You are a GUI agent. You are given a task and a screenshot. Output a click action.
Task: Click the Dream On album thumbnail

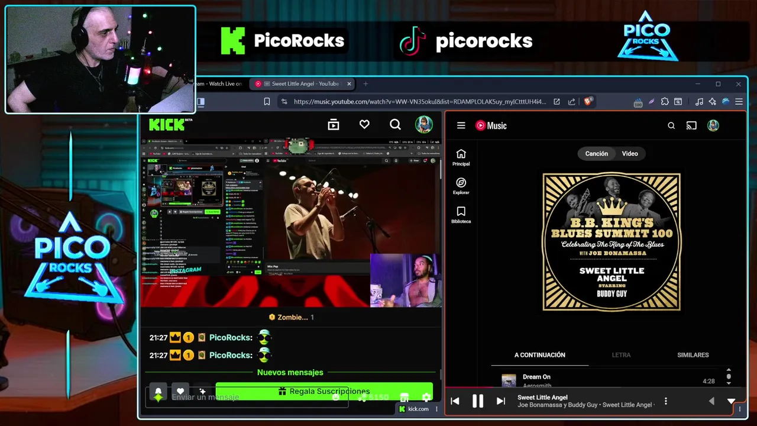click(509, 380)
